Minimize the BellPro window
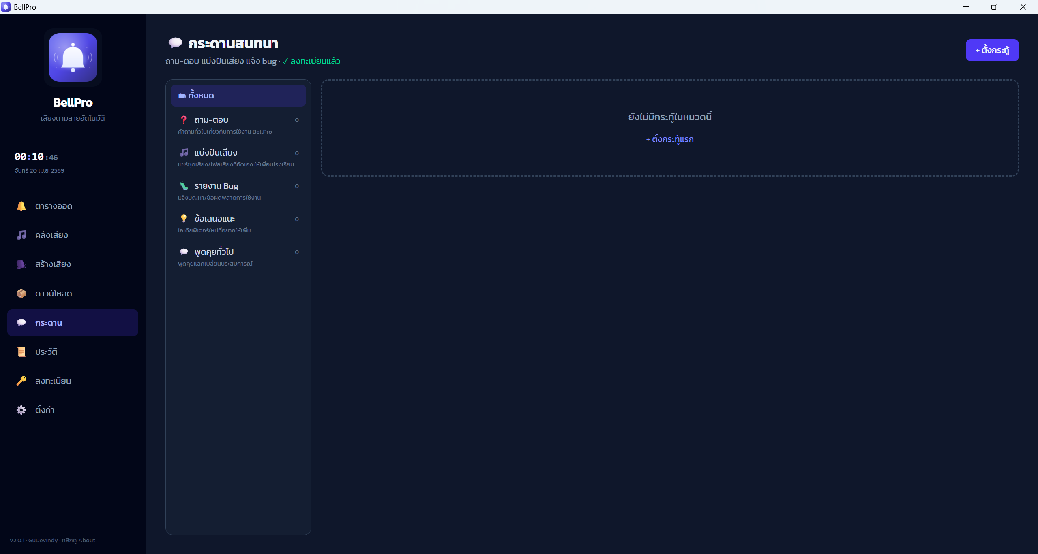The height and width of the screenshot is (554, 1038). click(967, 7)
